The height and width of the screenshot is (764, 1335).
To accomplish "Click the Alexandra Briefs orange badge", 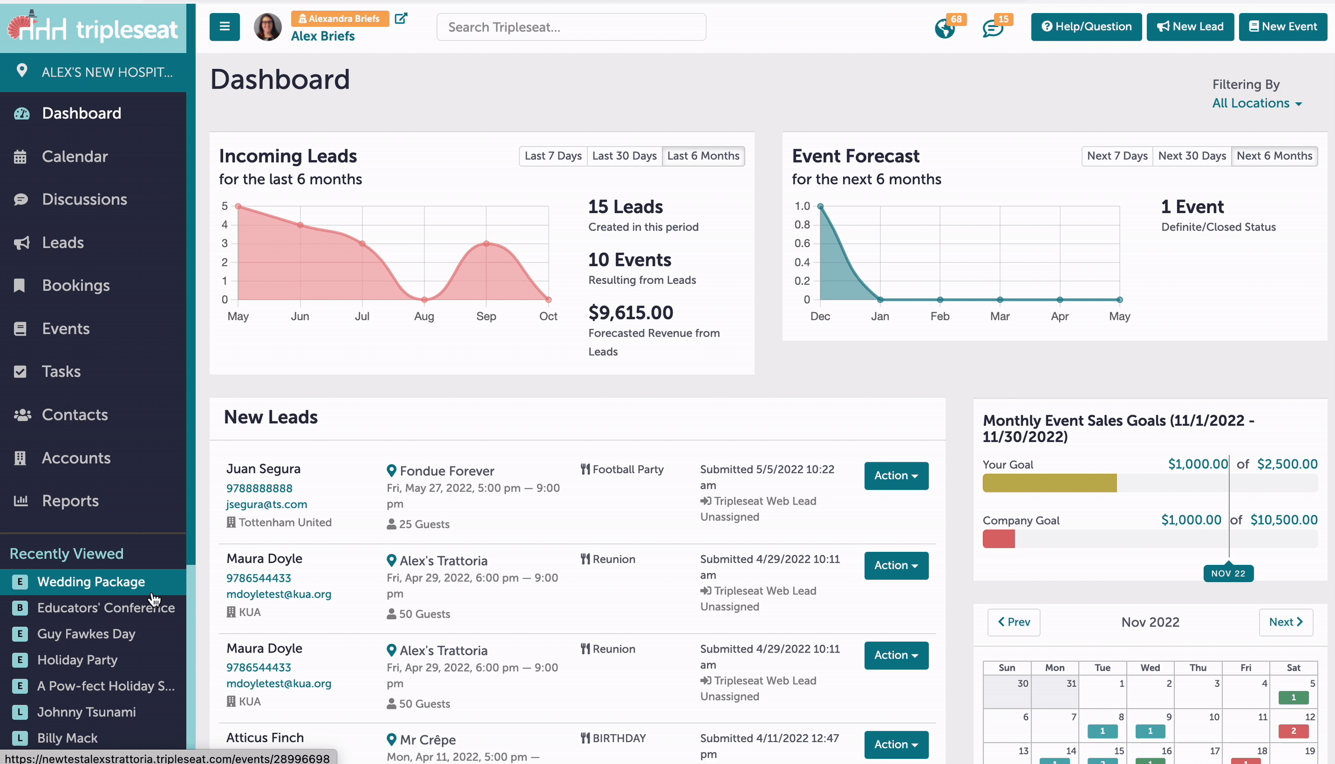I will (x=339, y=19).
